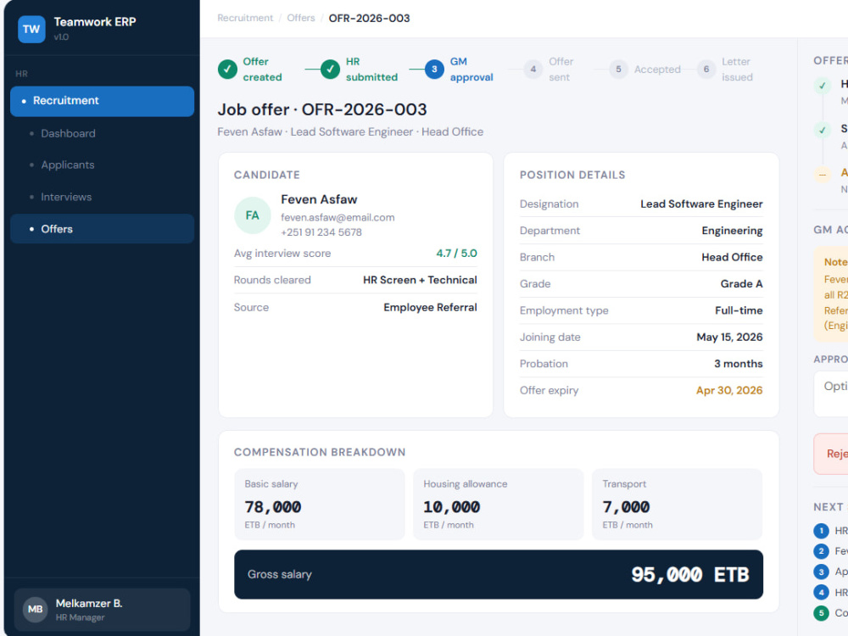
Task: Click the Offers breadcrumb link
Action: click(x=301, y=18)
